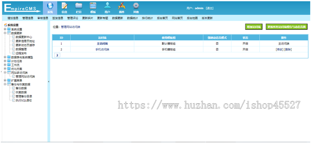This screenshot has width=311, height=143.
Task: Open the 主访问端 link in table
Action: [x=102, y=44]
